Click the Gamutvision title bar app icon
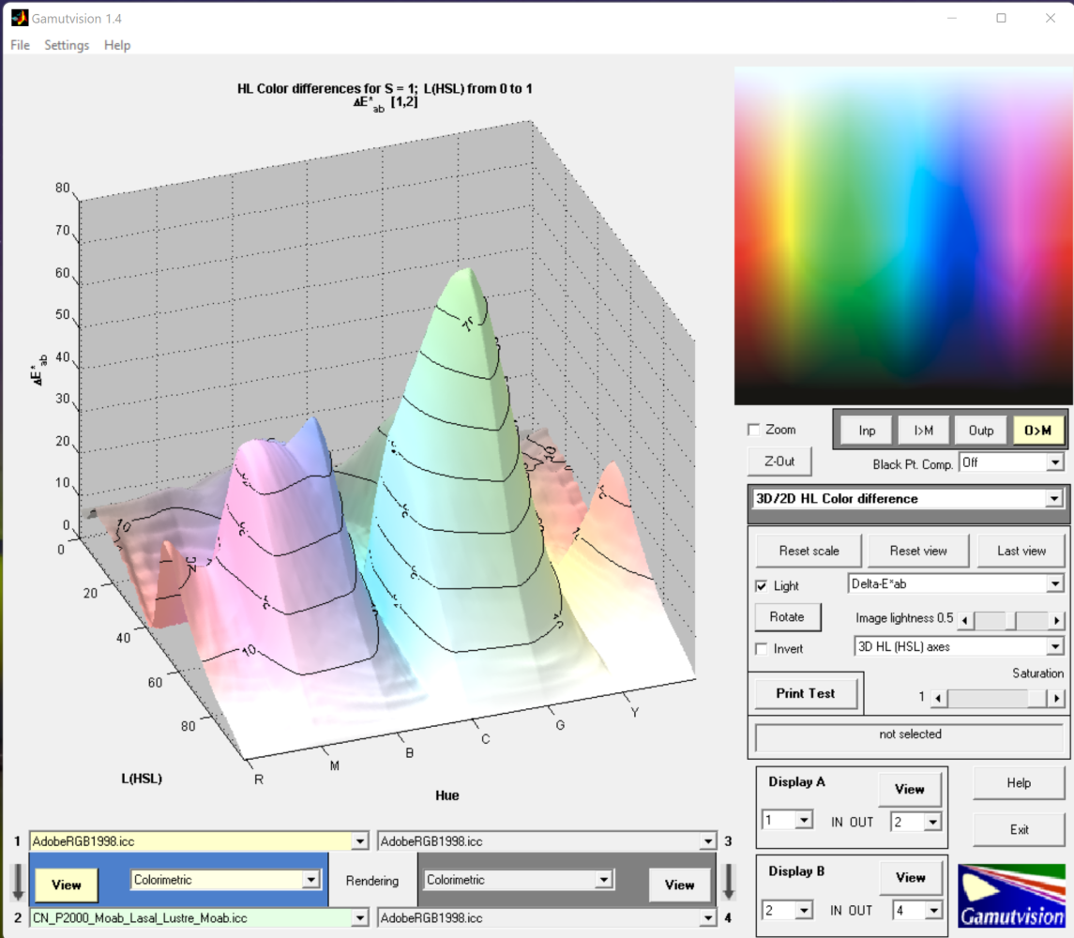Viewport: 1074px width, 938px height. [x=19, y=18]
